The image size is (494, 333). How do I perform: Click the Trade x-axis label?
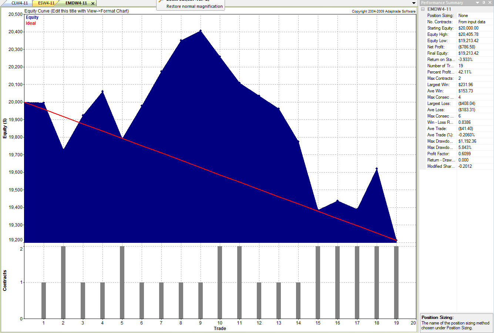pyautogui.click(x=220, y=329)
